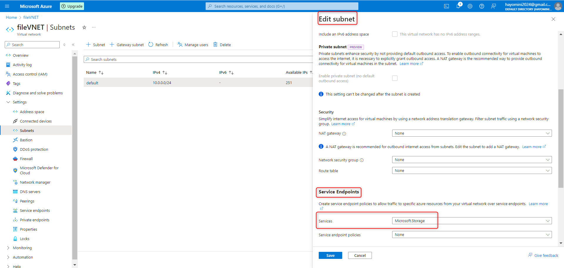Sort subnets by IPv4 column

[x=160, y=73]
